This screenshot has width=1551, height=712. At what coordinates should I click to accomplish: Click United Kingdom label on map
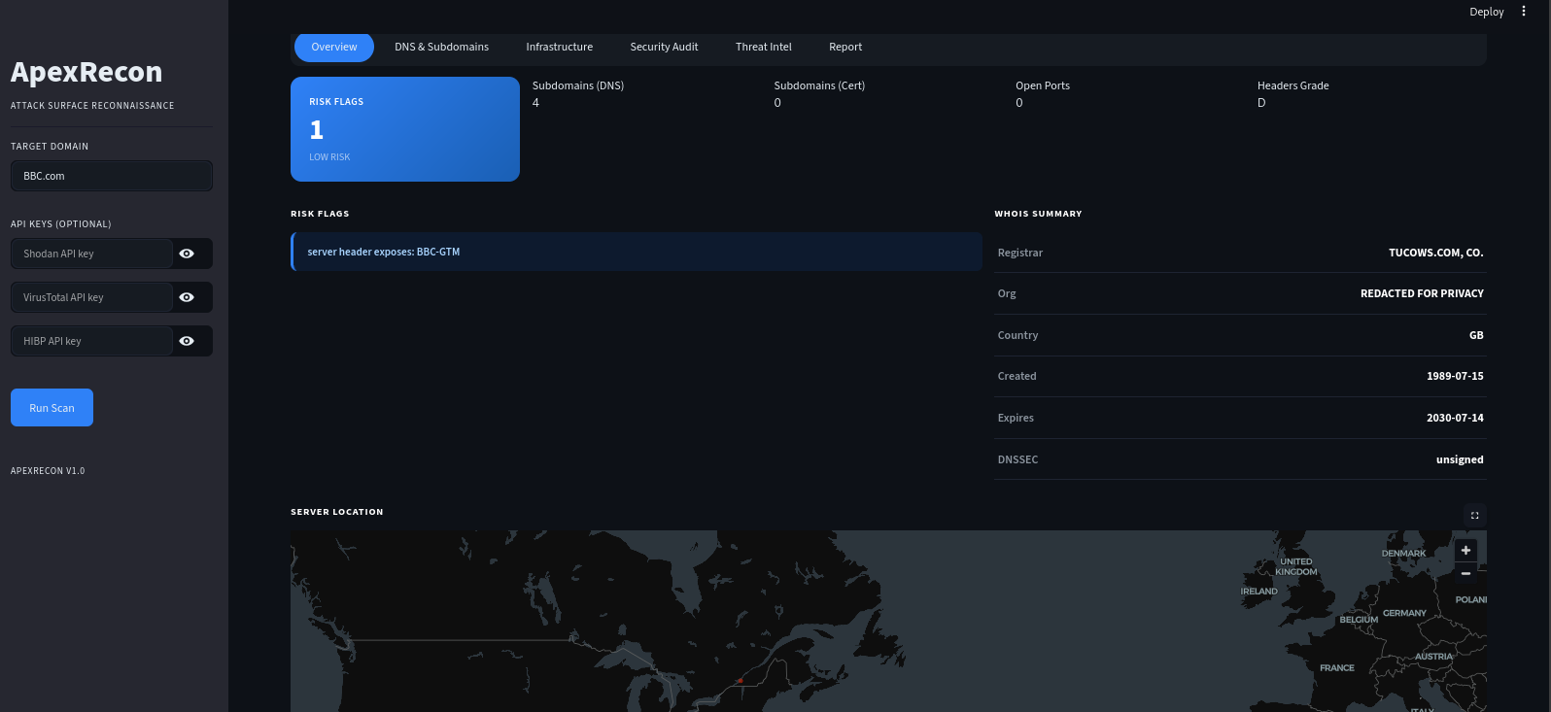1296,567
